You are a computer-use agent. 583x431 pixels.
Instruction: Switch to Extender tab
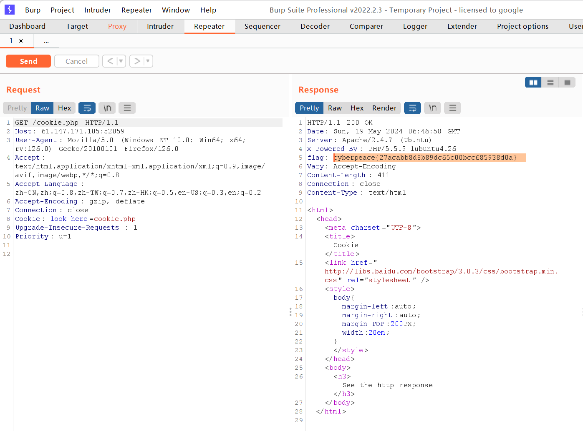click(x=462, y=26)
